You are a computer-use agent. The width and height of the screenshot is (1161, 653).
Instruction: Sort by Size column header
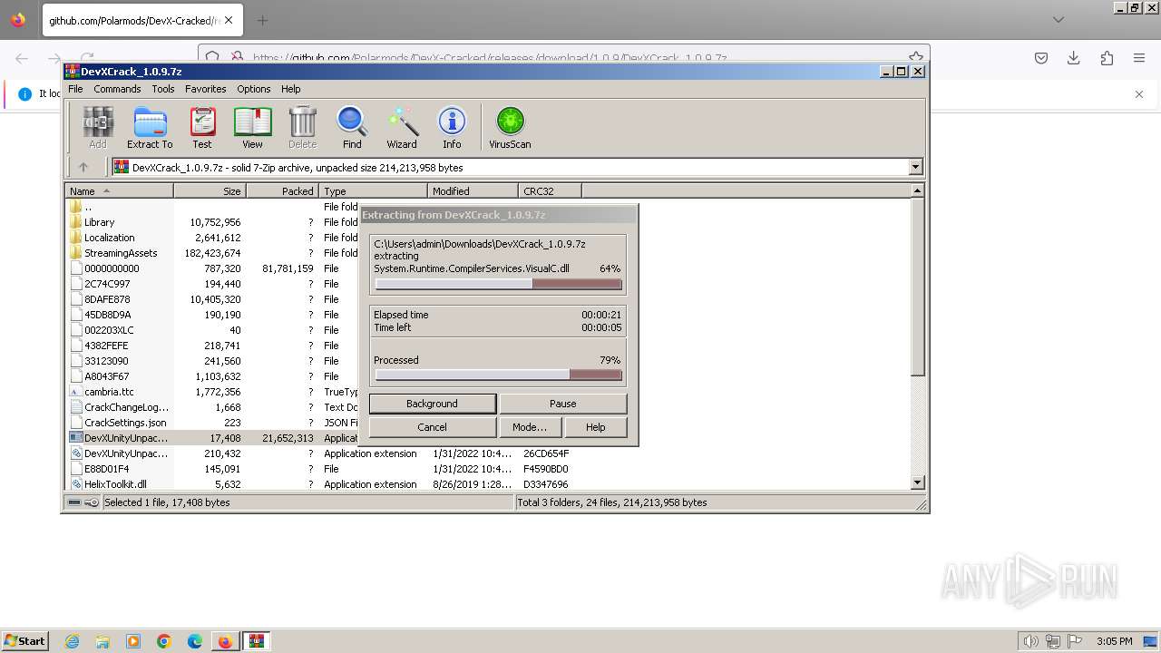pyautogui.click(x=210, y=191)
